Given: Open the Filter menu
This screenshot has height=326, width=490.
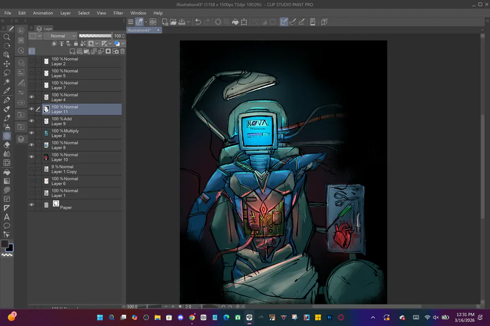Looking at the screenshot, I should pos(118,13).
